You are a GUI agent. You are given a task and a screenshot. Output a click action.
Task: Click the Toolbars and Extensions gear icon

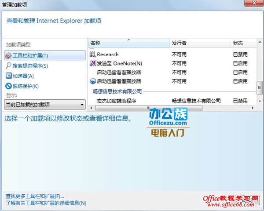[x=8, y=55]
